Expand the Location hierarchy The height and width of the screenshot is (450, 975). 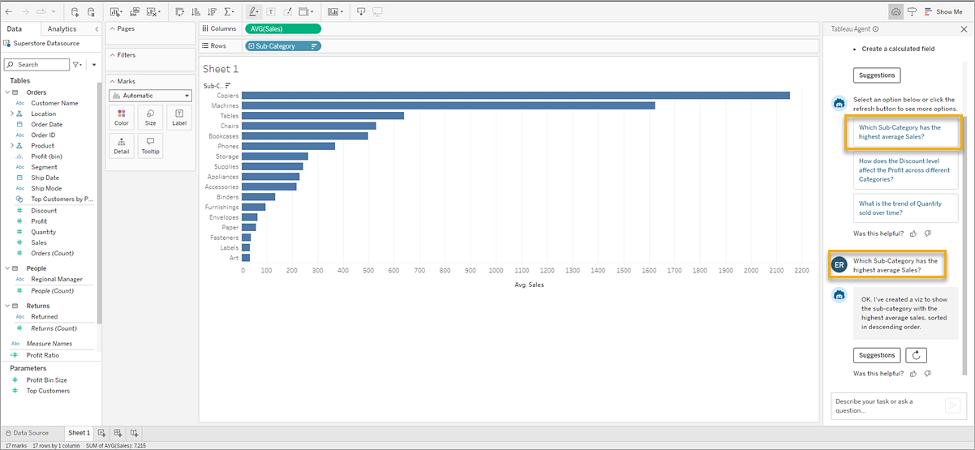[x=12, y=114]
